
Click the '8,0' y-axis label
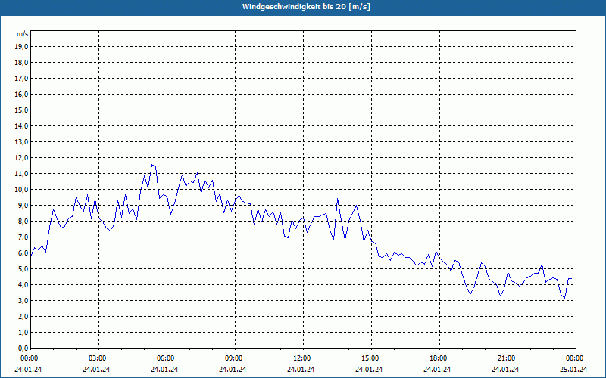23,222
